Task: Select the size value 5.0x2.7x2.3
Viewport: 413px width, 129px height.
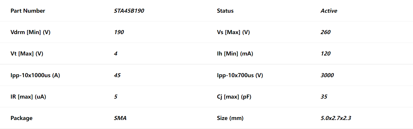Action: 336,118
